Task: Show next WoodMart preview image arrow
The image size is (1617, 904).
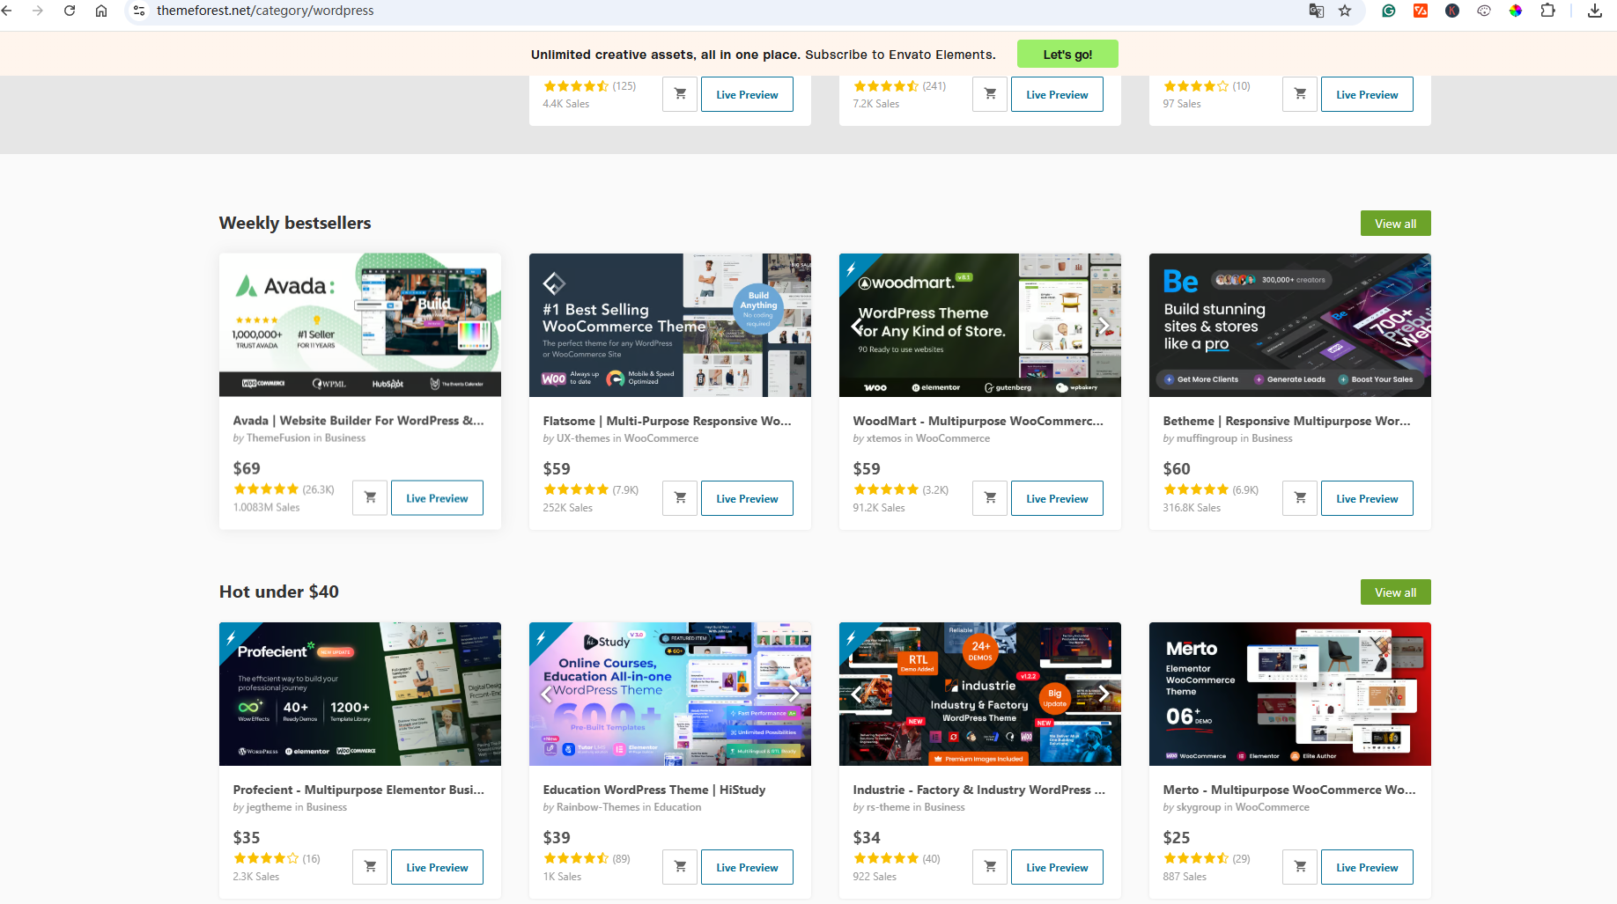Action: (x=1104, y=326)
